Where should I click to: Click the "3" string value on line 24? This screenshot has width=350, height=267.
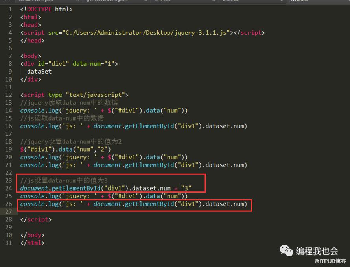click(x=186, y=188)
